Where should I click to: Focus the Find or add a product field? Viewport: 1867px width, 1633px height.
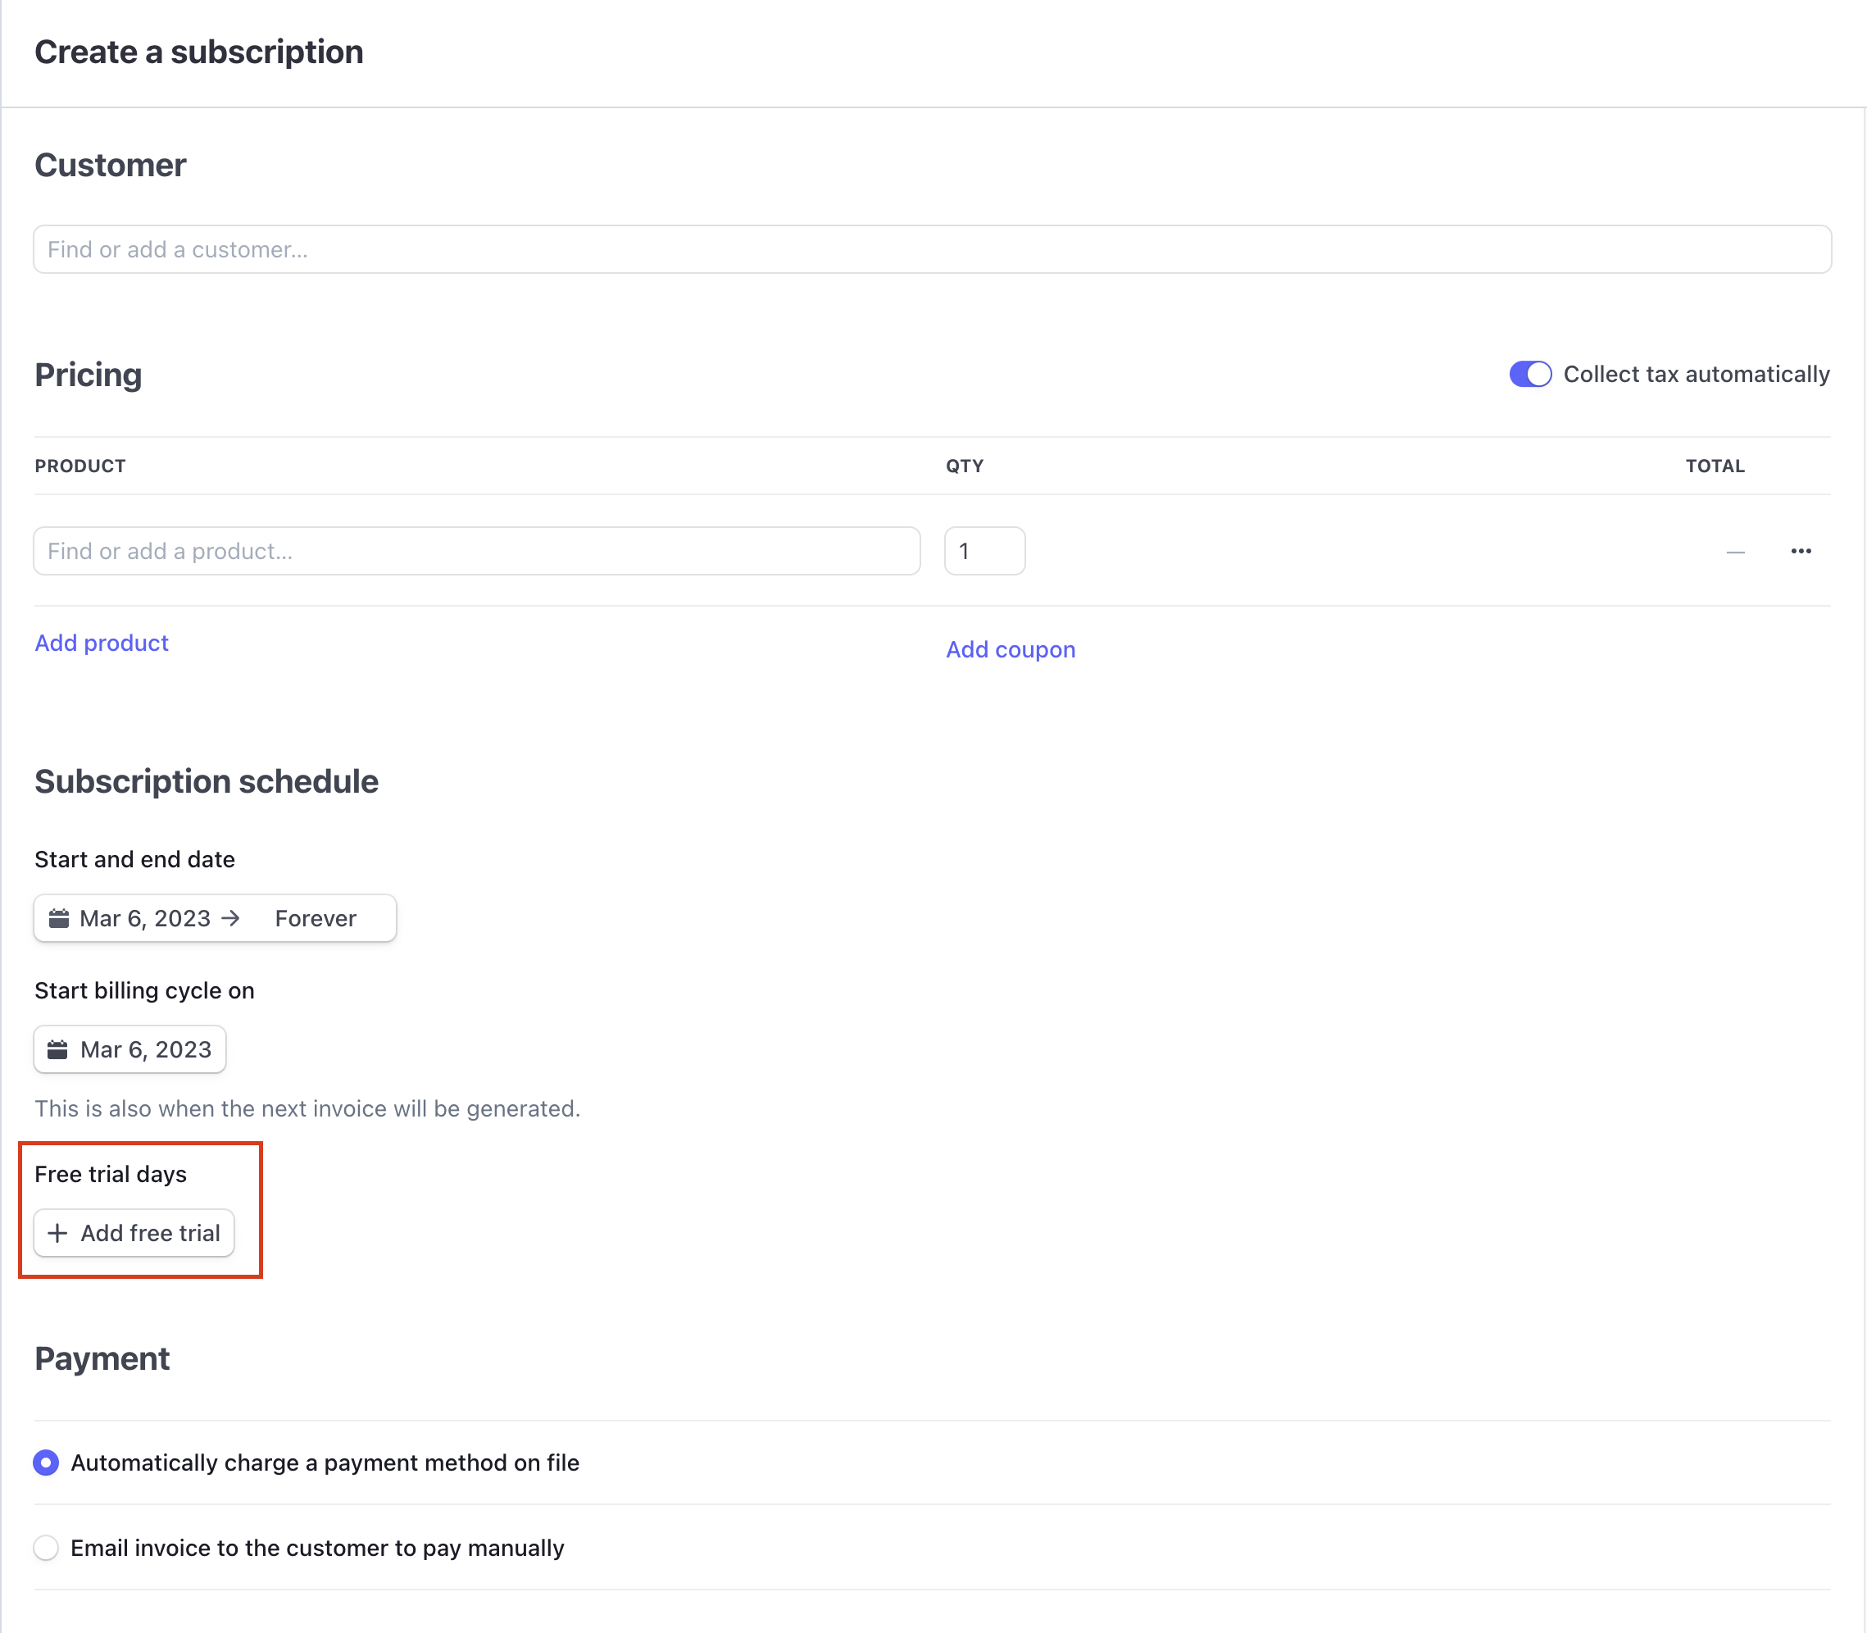[x=476, y=552]
